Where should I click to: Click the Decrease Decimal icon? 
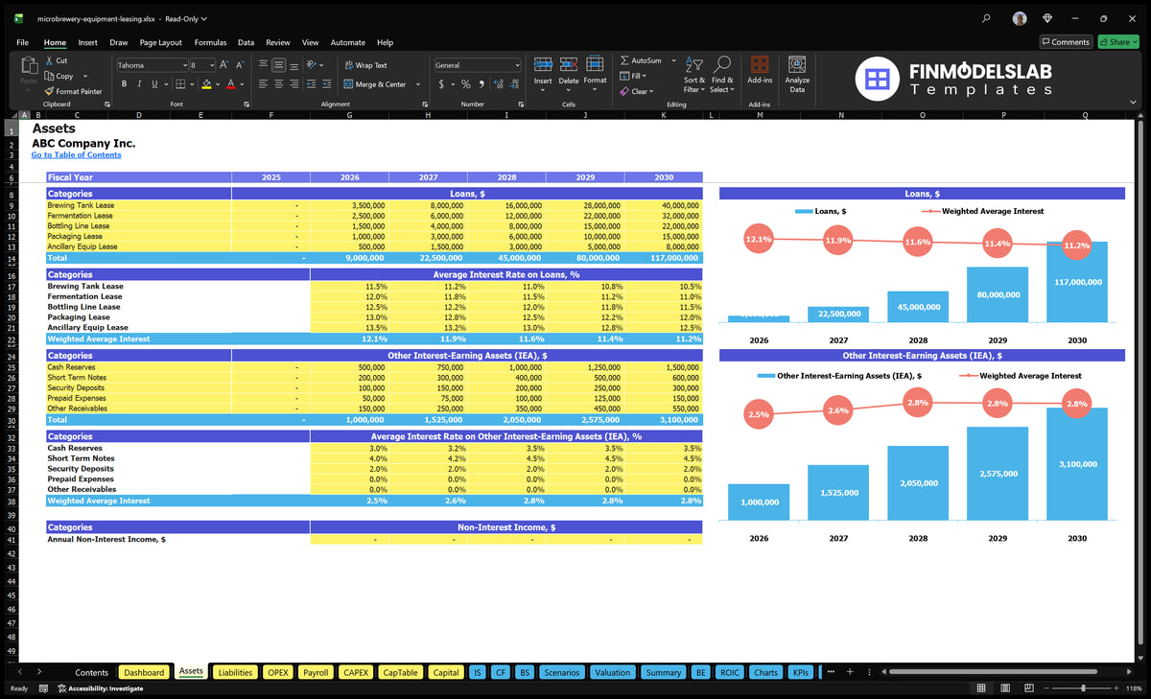pos(513,84)
